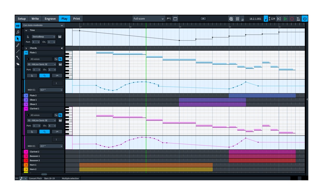This screenshot has width=323, height=195.
Task: Click the status bar note input icon
Action: [x=21, y=178]
